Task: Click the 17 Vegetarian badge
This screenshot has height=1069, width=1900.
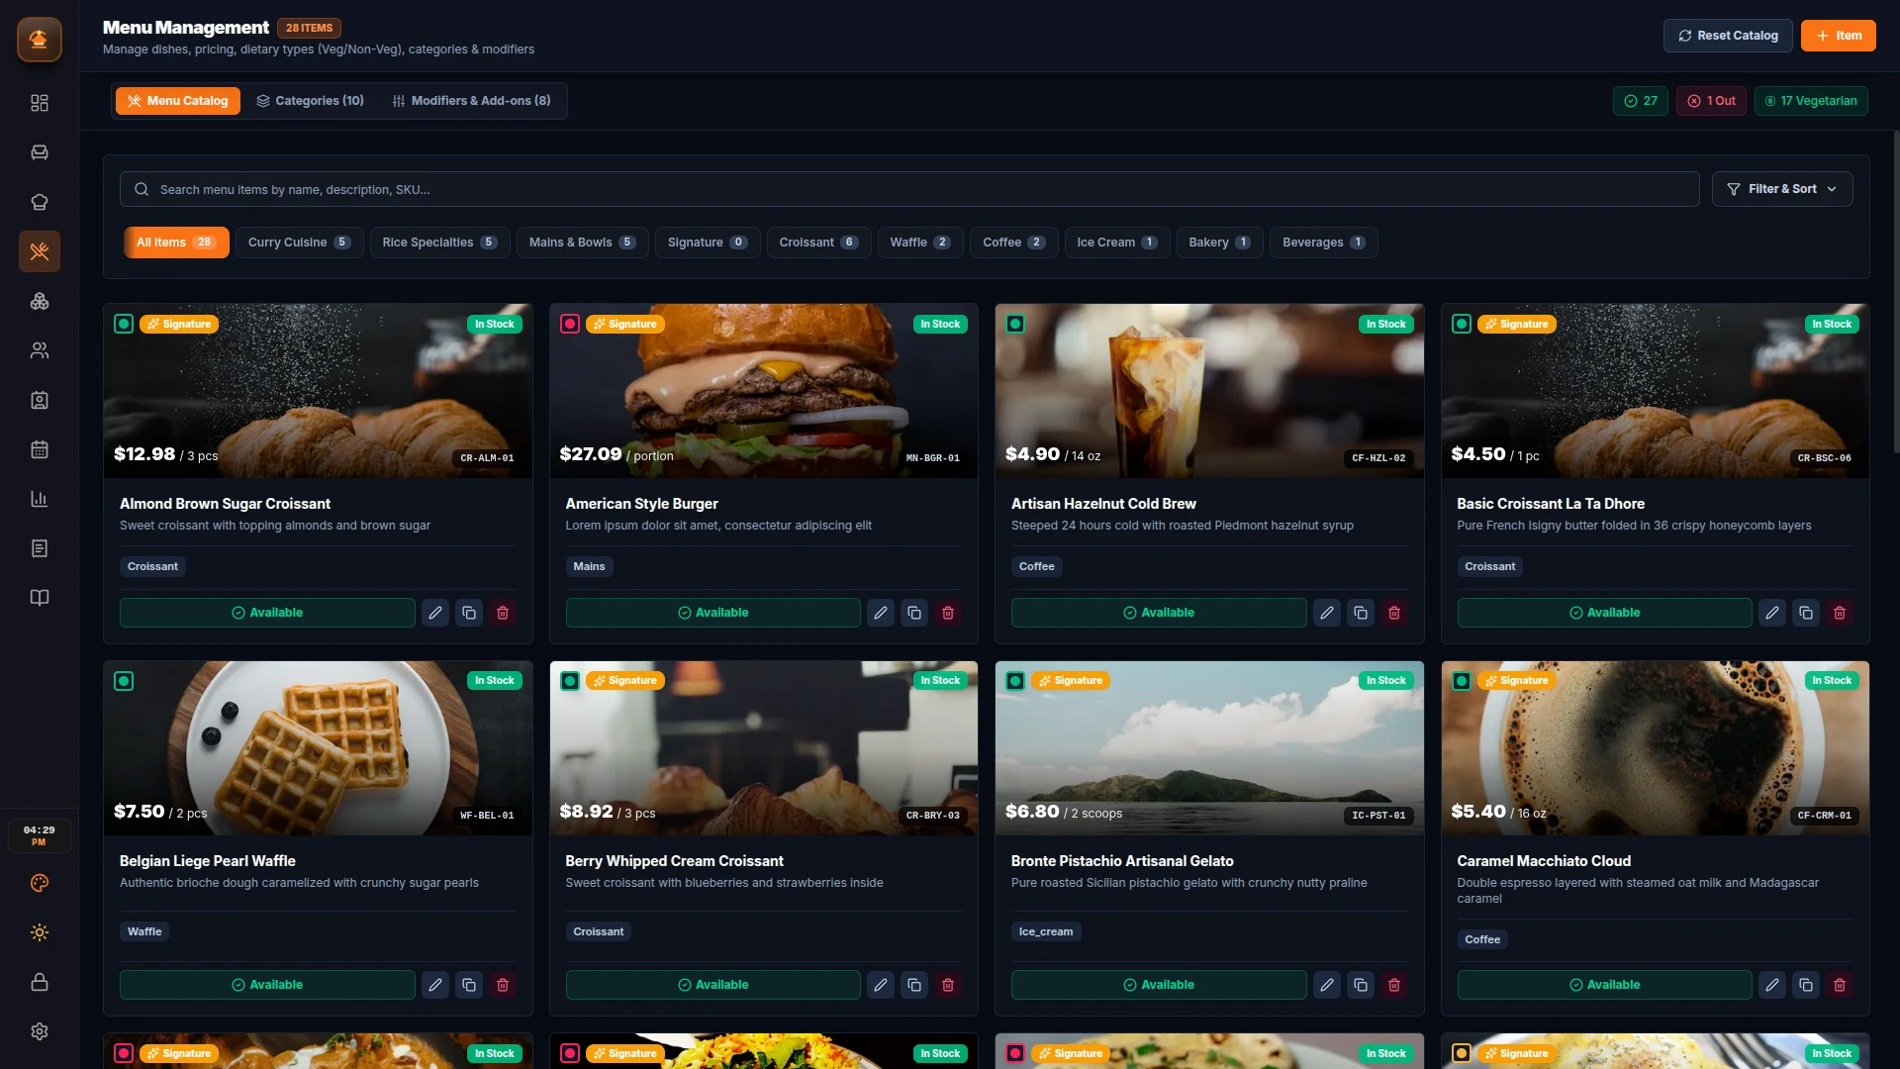Action: [x=1811, y=101]
